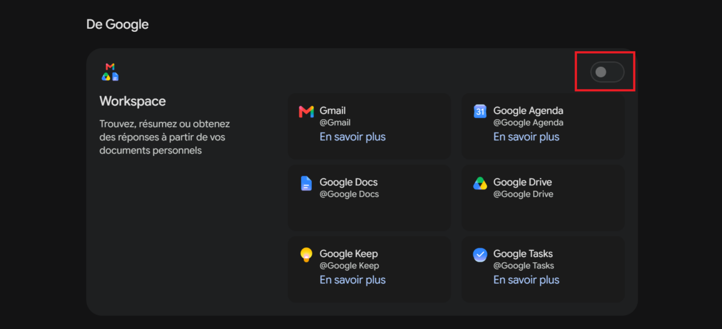The width and height of the screenshot is (722, 329).
Task: Click the Workspace description paragraph
Action: click(165, 137)
